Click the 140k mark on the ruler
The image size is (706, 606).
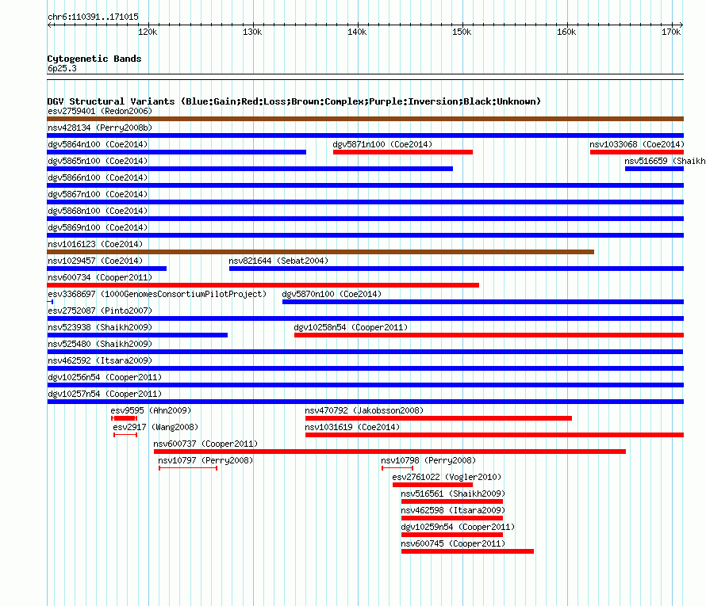click(x=357, y=32)
